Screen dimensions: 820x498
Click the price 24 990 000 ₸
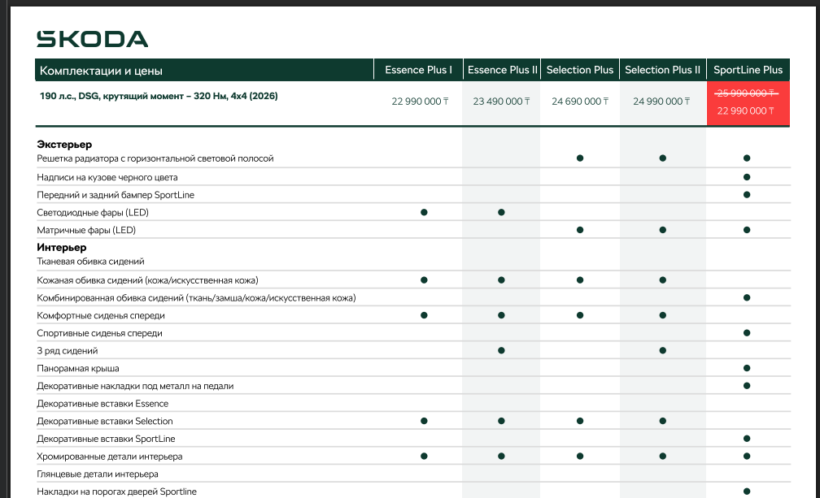661,102
